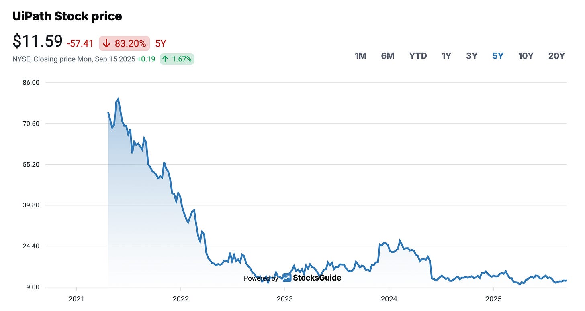Switch chart to 10Y range

[x=526, y=56]
